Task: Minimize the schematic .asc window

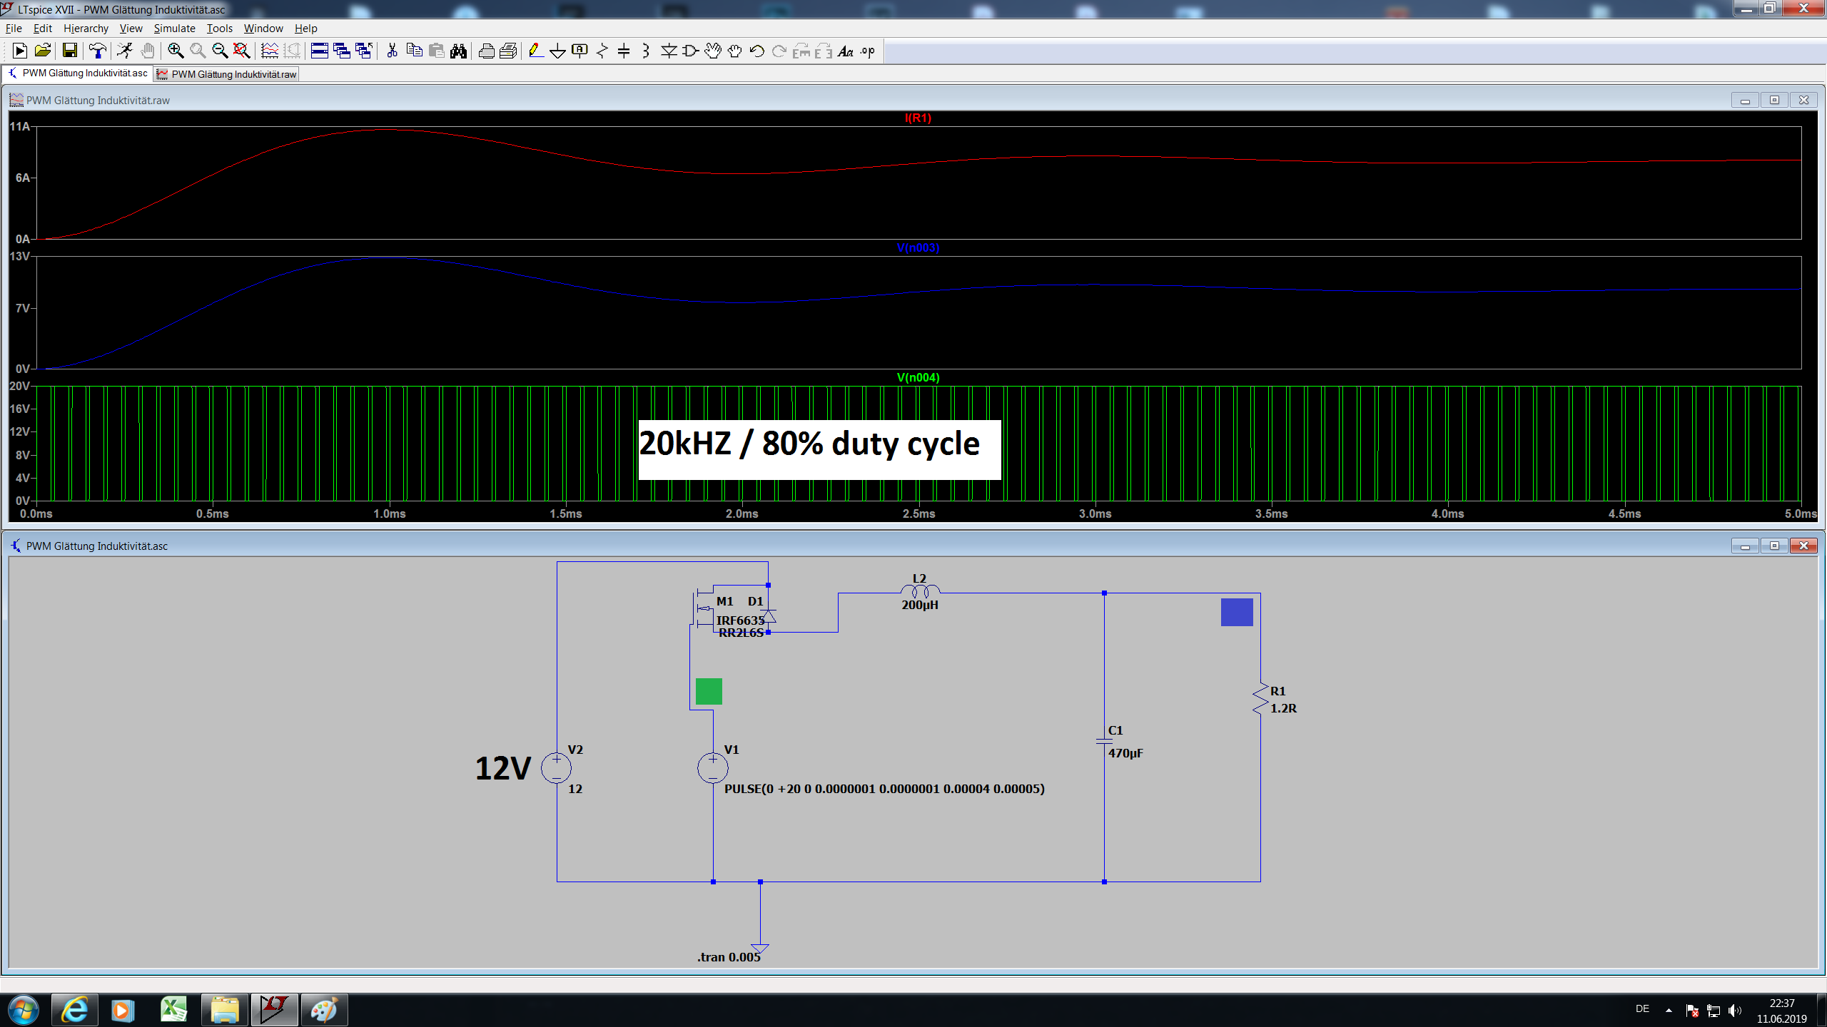Action: click(x=1745, y=546)
